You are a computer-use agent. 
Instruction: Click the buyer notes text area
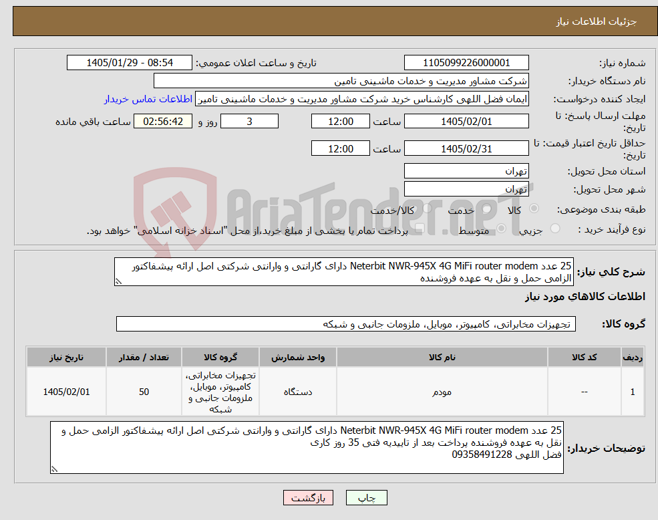pyautogui.click(x=307, y=448)
